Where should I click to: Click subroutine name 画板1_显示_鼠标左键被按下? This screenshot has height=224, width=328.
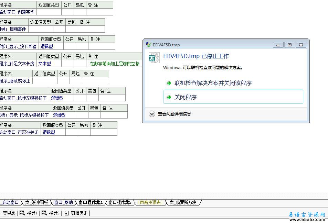click(x=24, y=115)
